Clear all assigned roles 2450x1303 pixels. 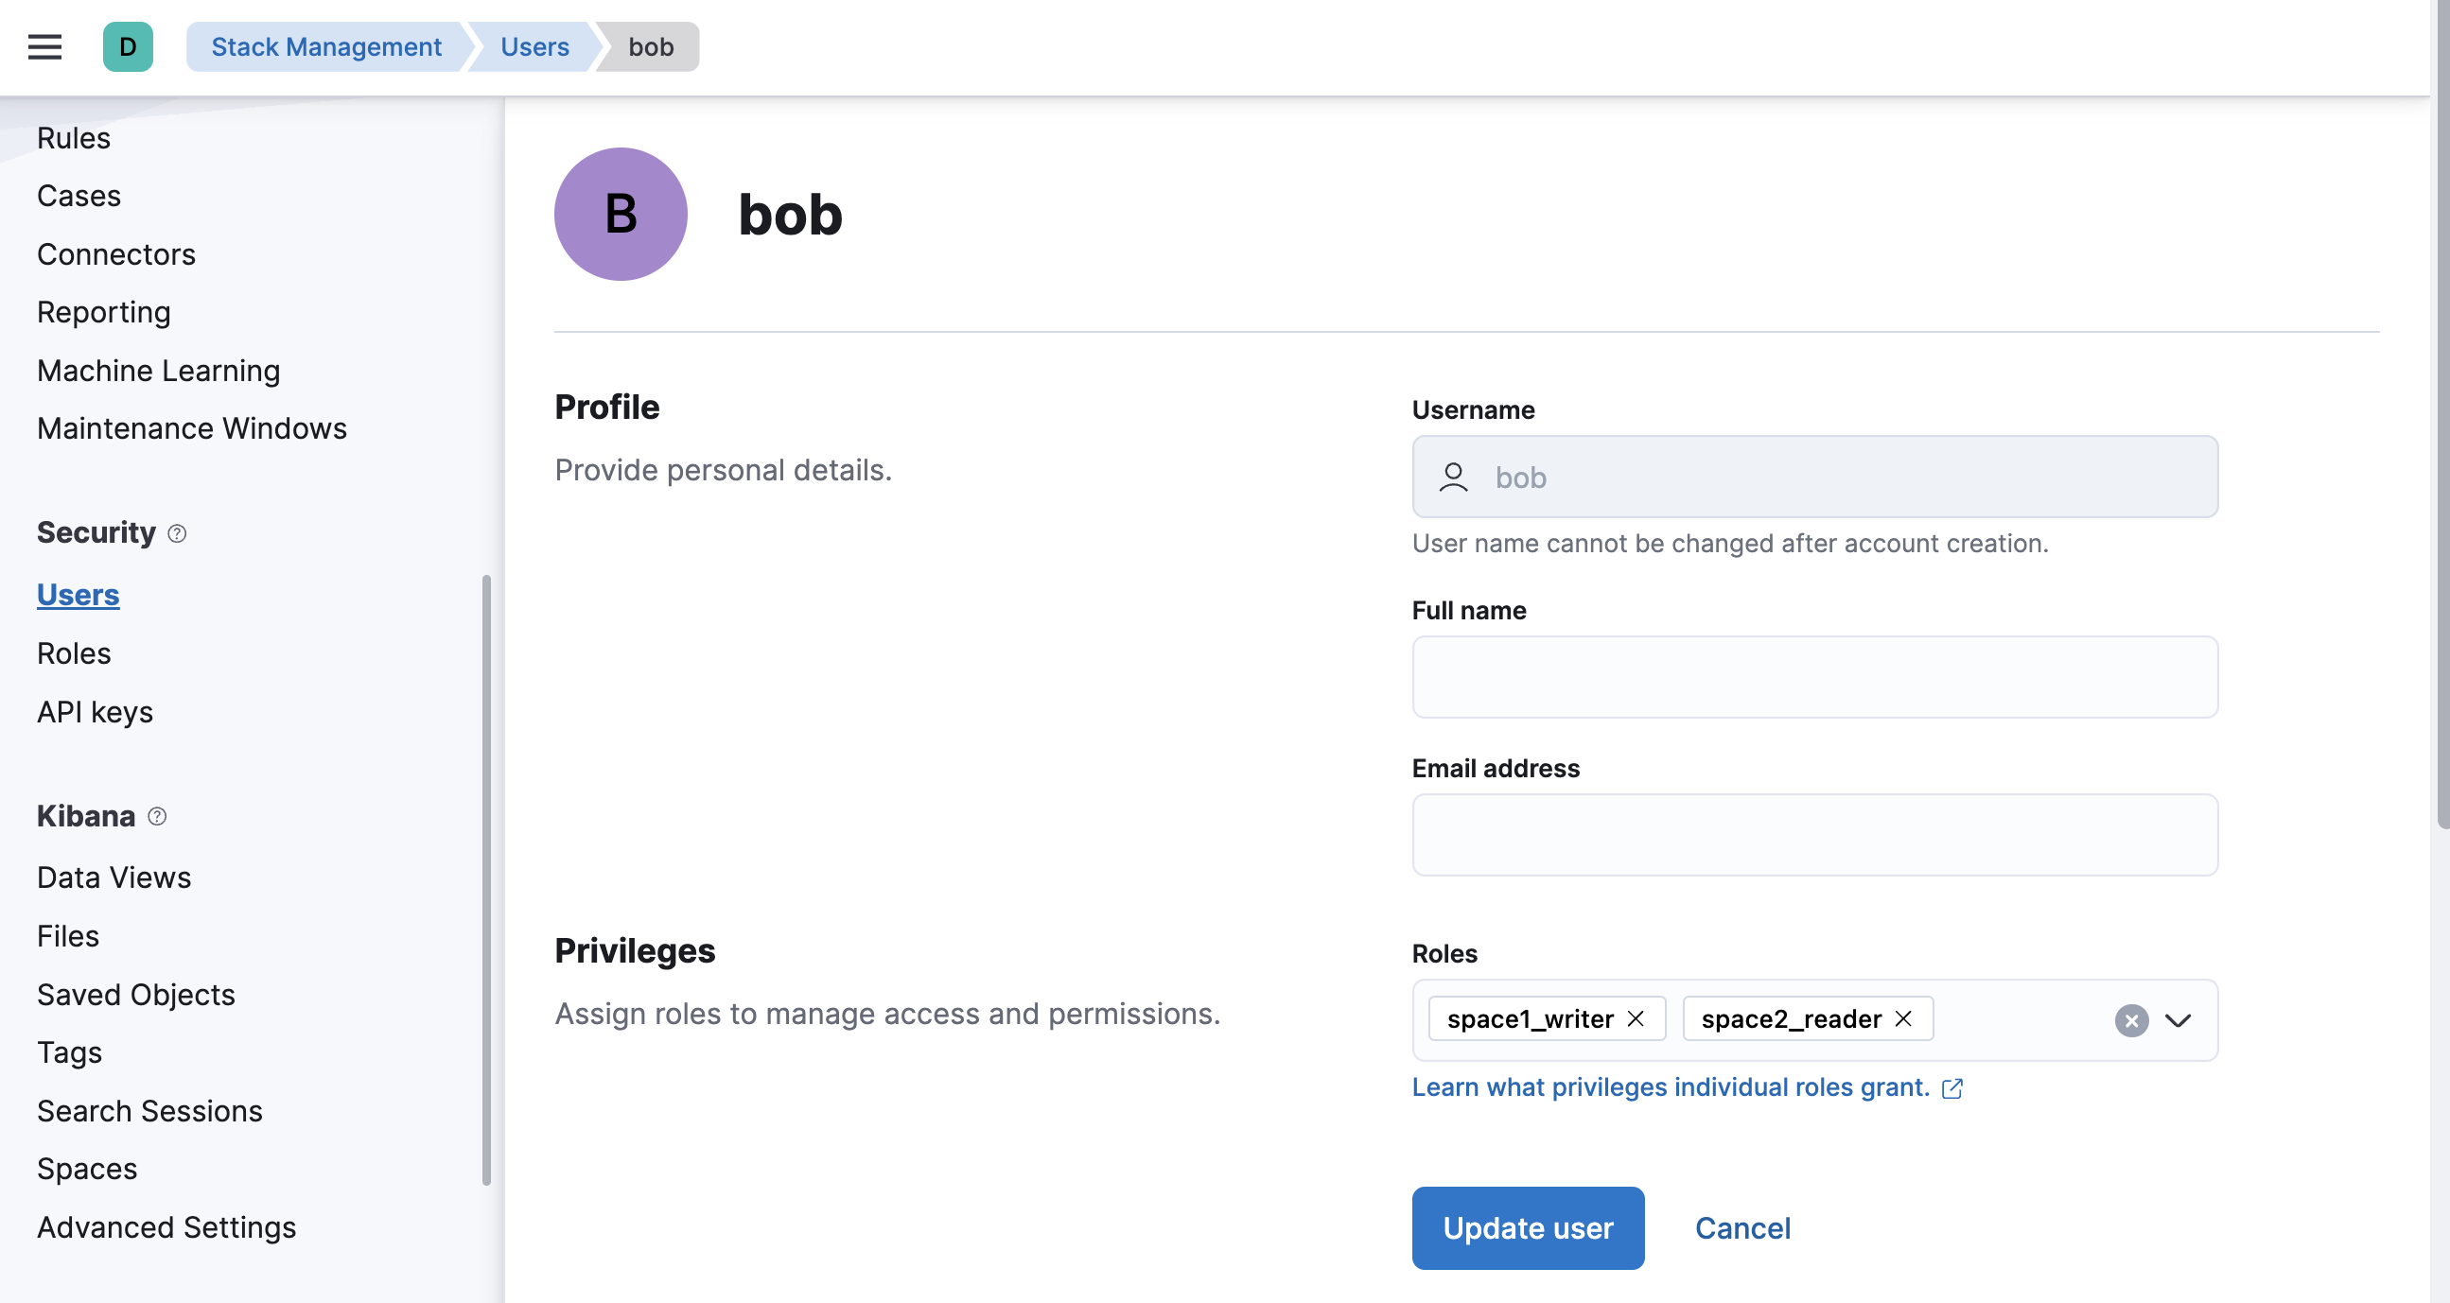2131,1020
